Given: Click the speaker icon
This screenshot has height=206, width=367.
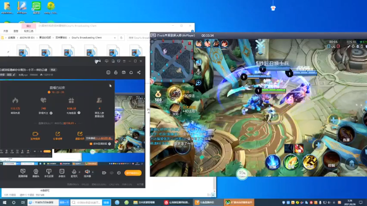Looking at the screenshot, I should click(87, 172).
